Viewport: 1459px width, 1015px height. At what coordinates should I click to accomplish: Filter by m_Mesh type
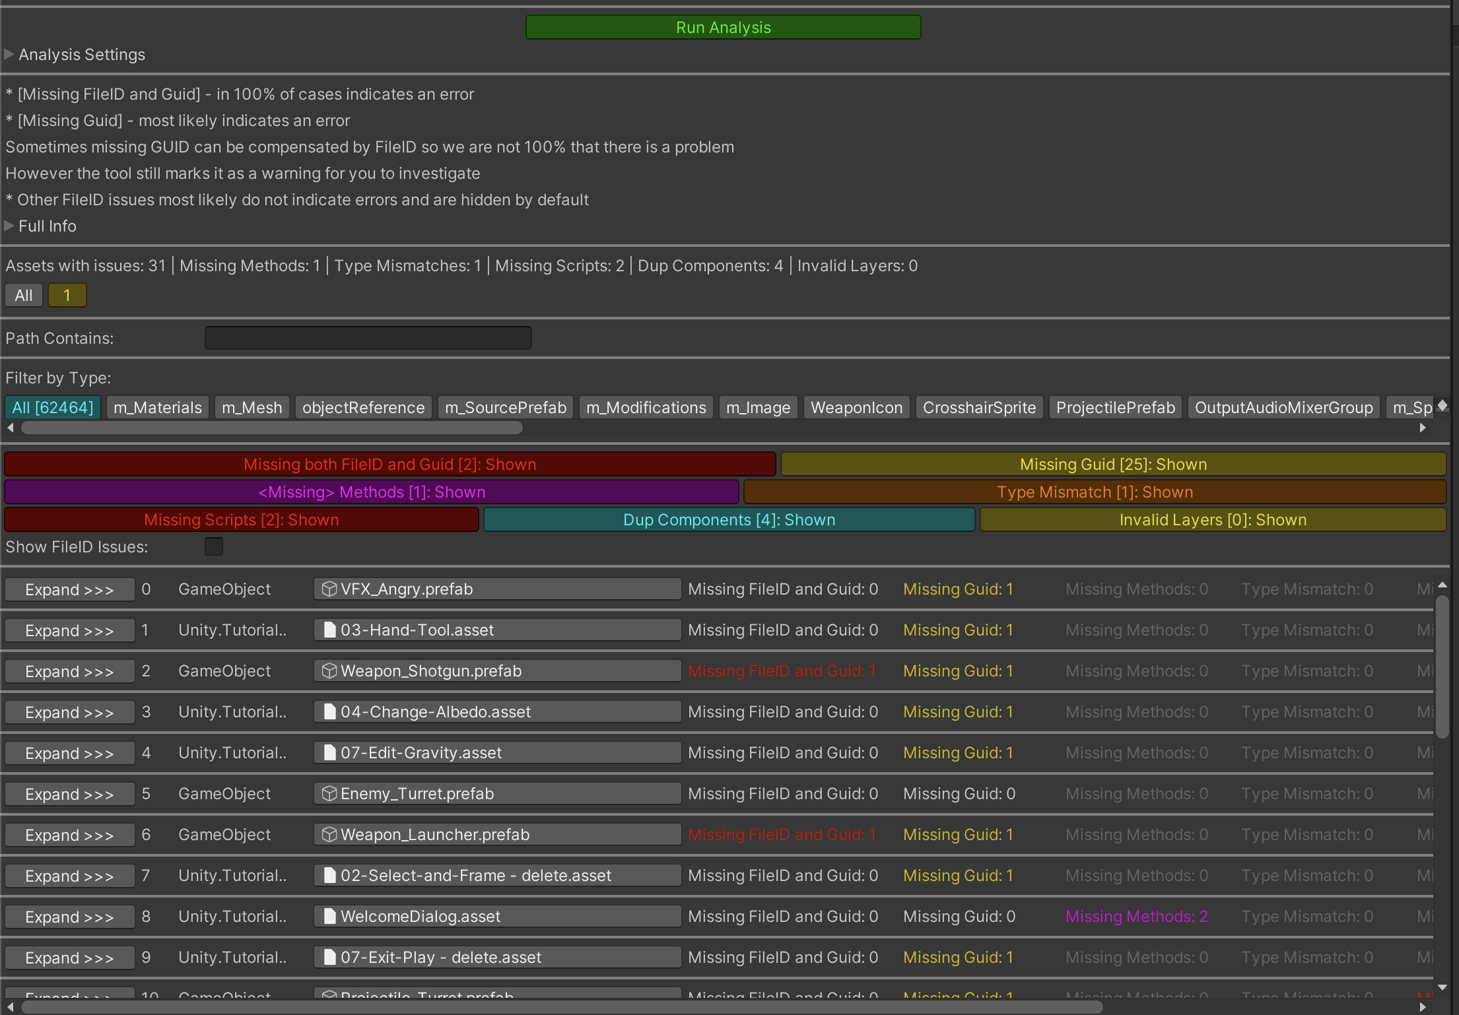pyautogui.click(x=252, y=407)
